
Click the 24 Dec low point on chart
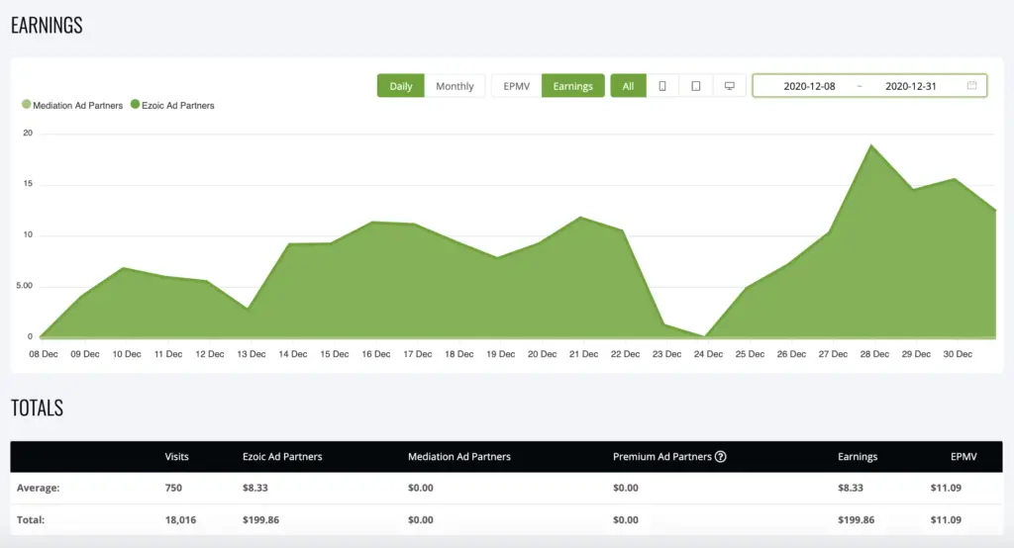click(704, 335)
